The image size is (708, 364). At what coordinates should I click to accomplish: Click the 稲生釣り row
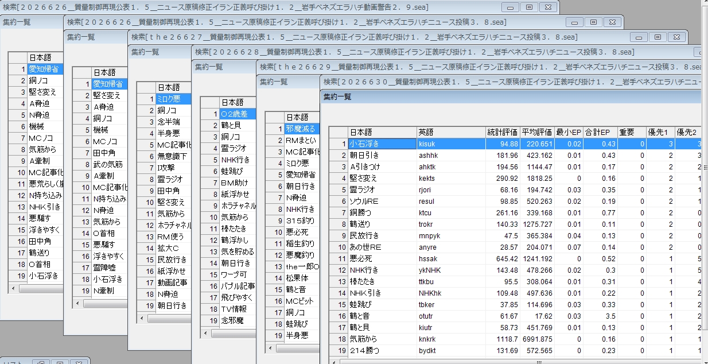click(302, 243)
